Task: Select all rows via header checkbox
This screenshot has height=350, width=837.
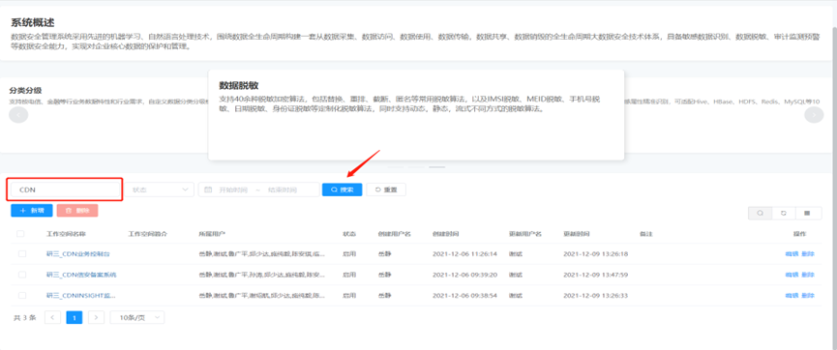Action: click(x=21, y=234)
